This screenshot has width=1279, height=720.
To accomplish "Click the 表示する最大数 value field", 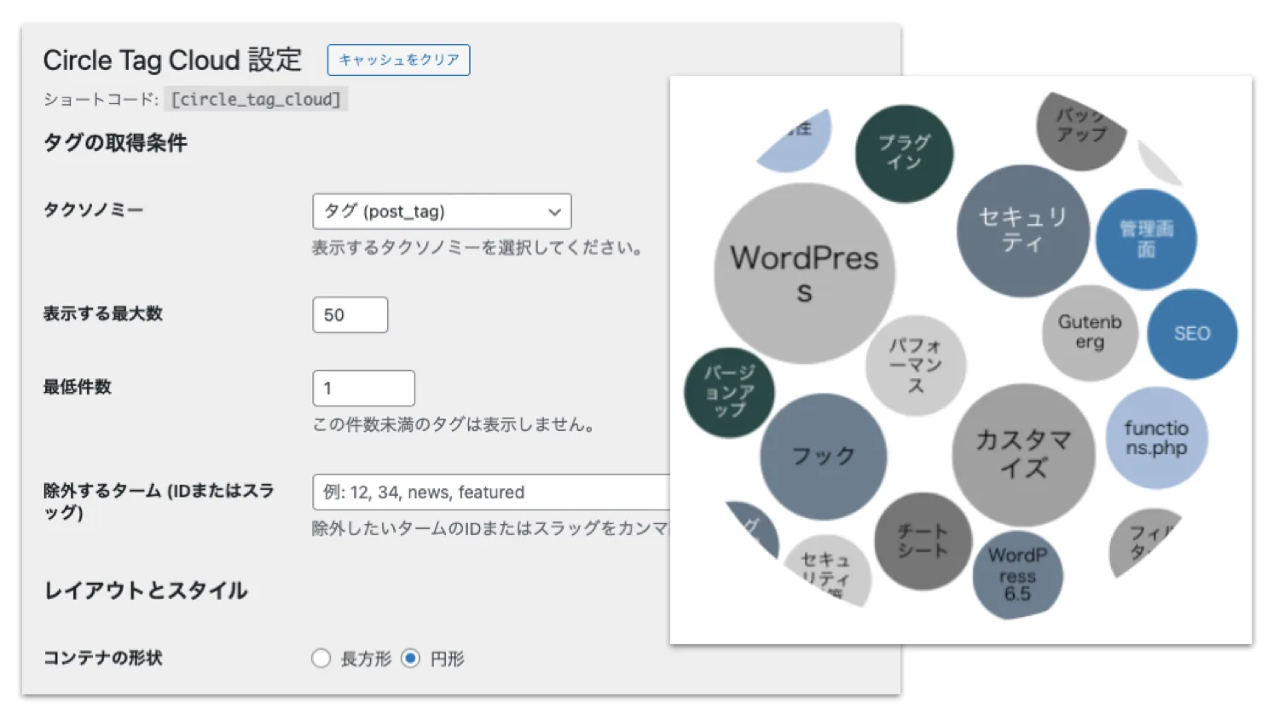I will [x=350, y=314].
